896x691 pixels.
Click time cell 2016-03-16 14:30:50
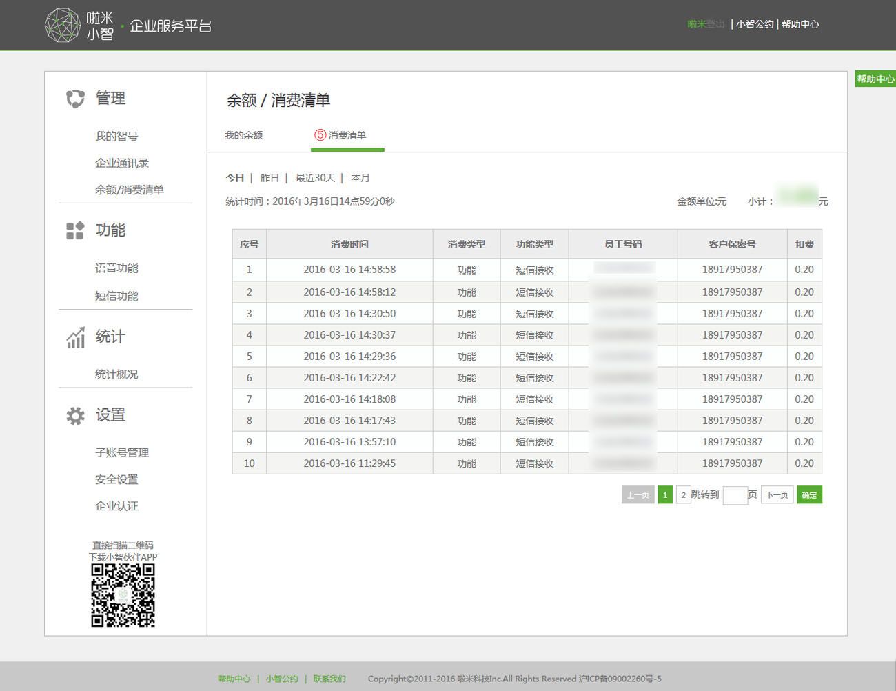pos(349,314)
